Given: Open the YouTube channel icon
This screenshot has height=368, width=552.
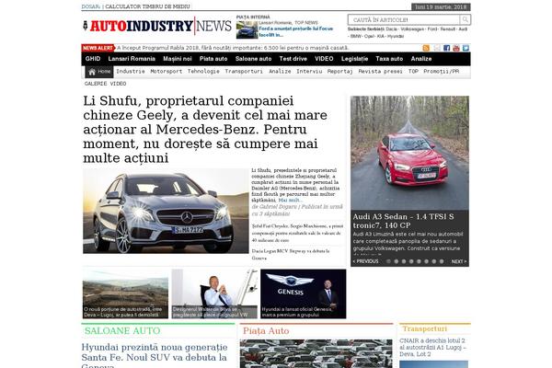Looking at the screenshot, I should [x=456, y=48].
